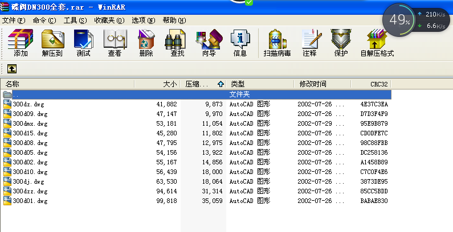Select the file name 300d01.dwg
The height and width of the screenshot is (232, 453).
pyautogui.click(x=30, y=201)
